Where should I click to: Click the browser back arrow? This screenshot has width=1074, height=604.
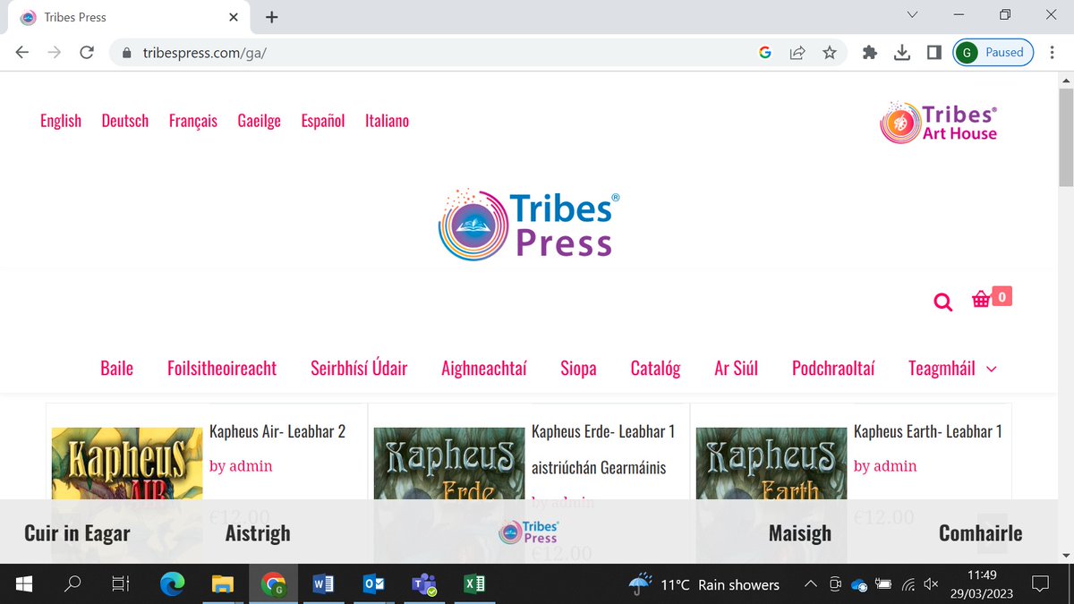point(22,53)
